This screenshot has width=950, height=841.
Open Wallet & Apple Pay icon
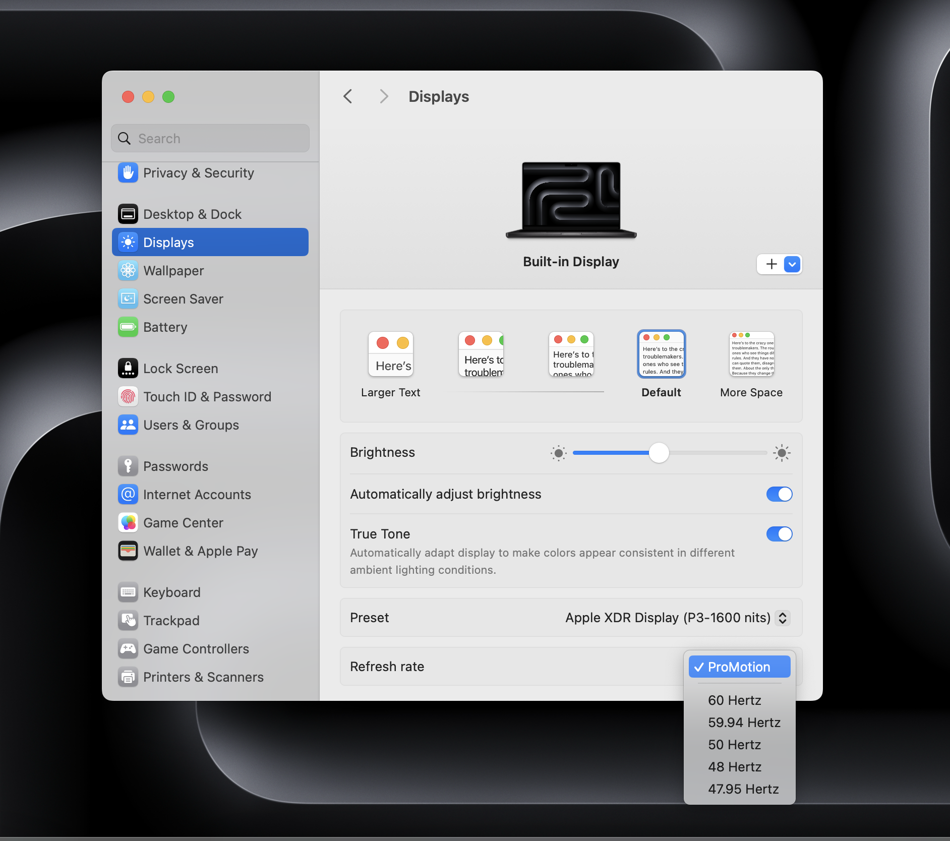128,551
